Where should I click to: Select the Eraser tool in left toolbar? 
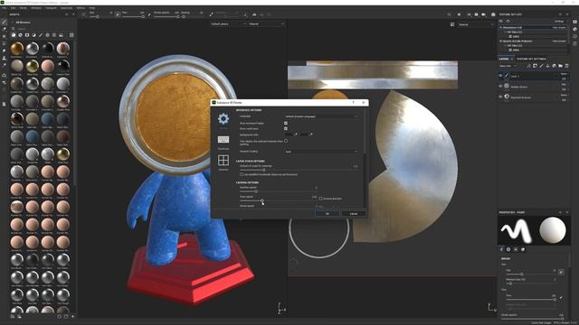[x=4, y=29]
